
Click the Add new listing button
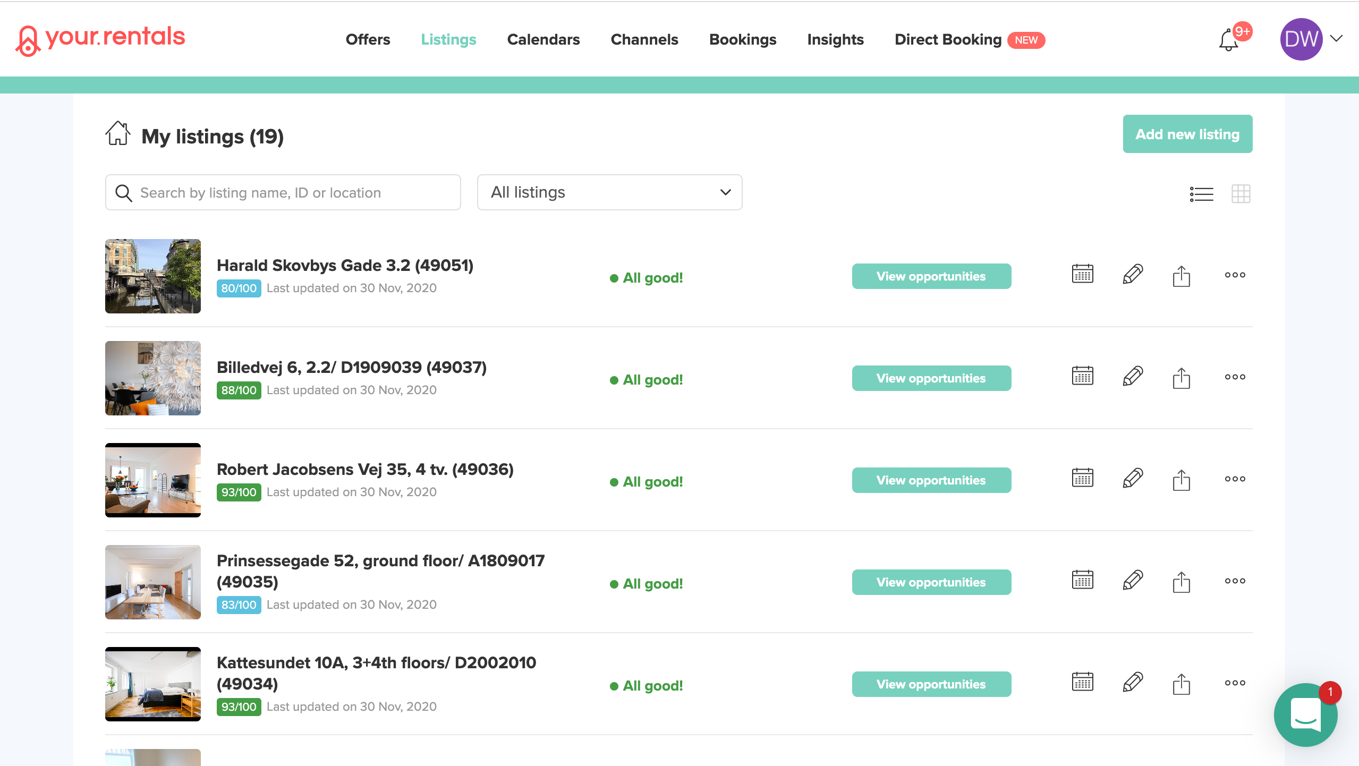point(1187,134)
